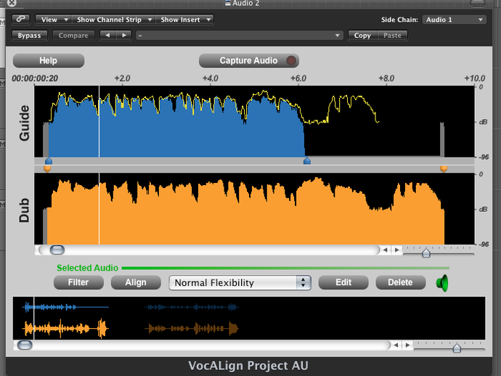Click waveform scrollbar left arrow
Screen dimensions: 501x376
(x=385, y=250)
